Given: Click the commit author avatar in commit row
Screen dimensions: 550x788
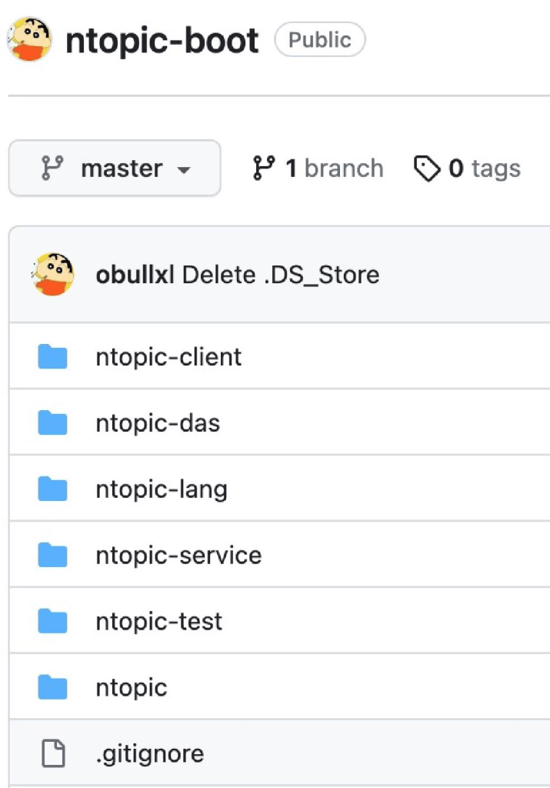Looking at the screenshot, I should (53, 275).
